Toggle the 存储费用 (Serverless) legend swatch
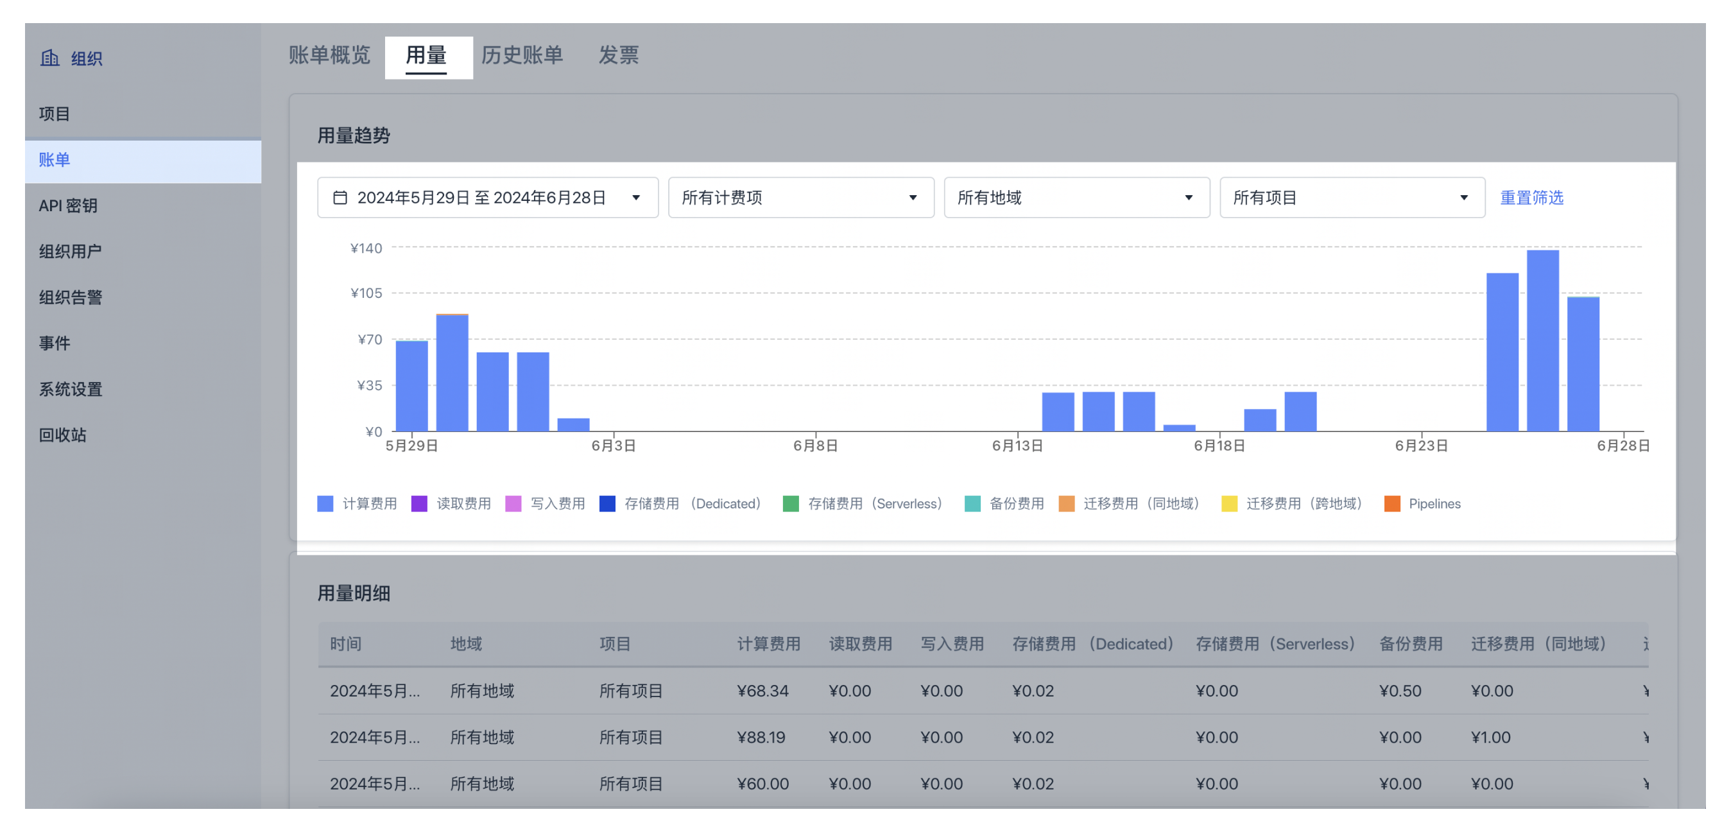The height and width of the screenshot is (832, 1731). [x=791, y=504]
